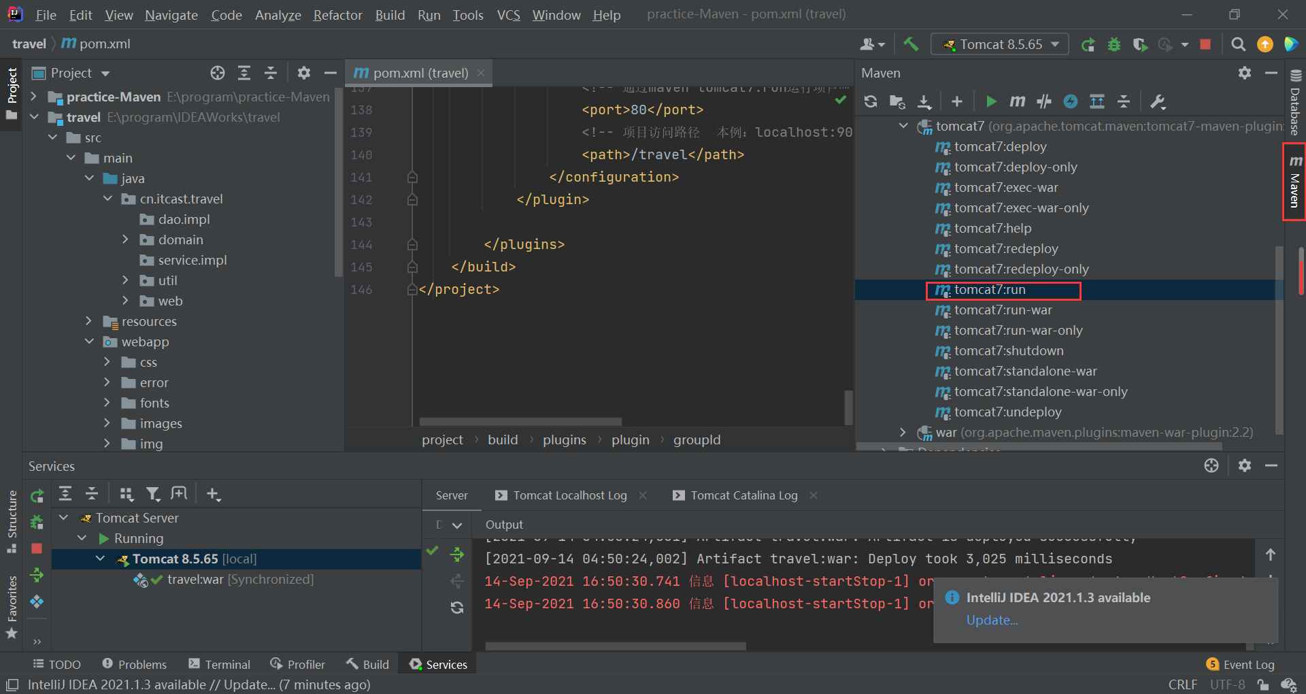The image size is (1306, 694).
Task: Switch to Tomcat Catalina Log tab
Action: (x=736, y=495)
